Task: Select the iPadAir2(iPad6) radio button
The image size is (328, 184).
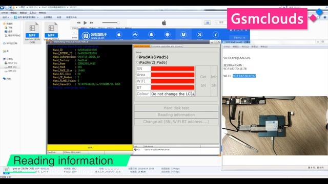Action: (x=137, y=62)
